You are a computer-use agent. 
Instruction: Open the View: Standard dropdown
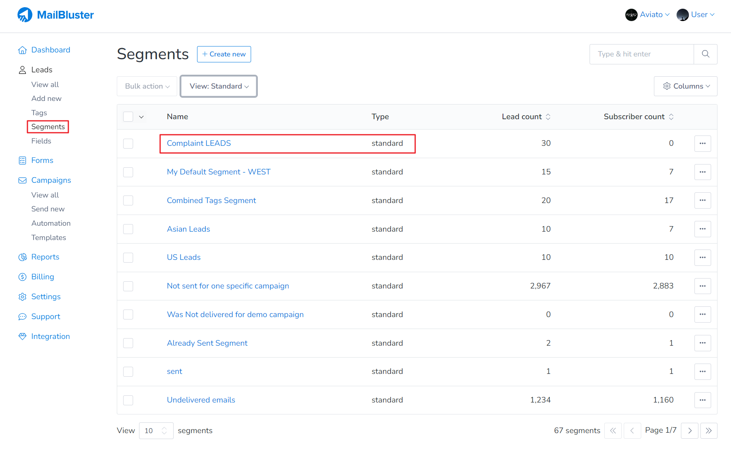pyautogui.click(x=219, y=86)
